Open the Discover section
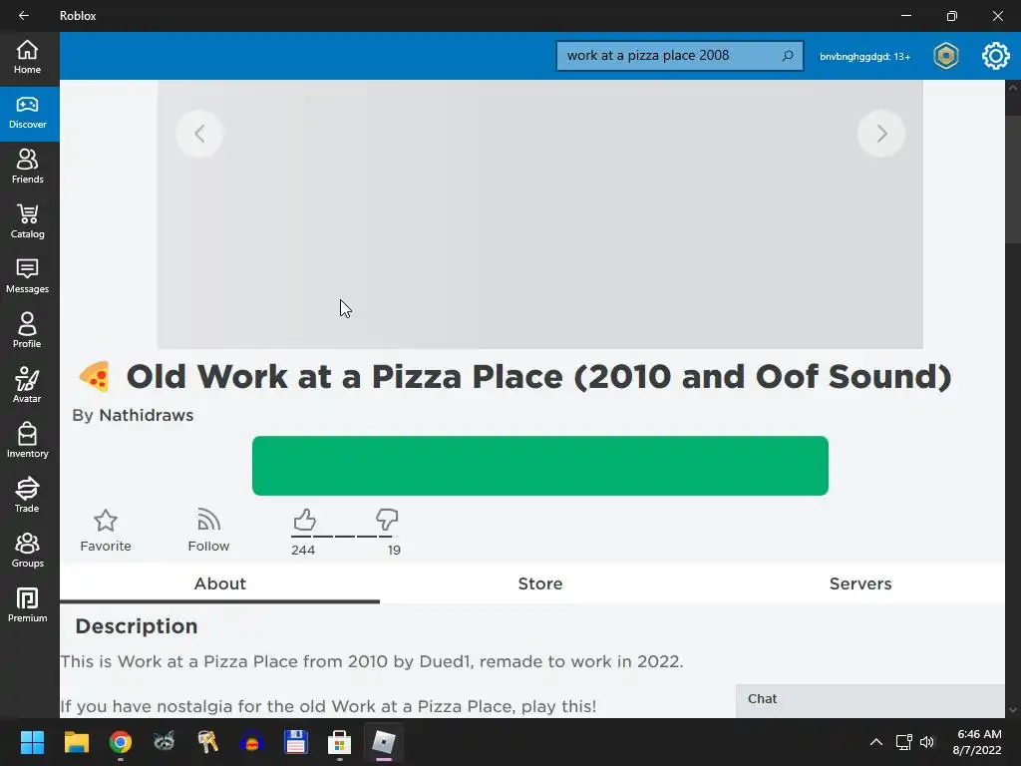 27,114
